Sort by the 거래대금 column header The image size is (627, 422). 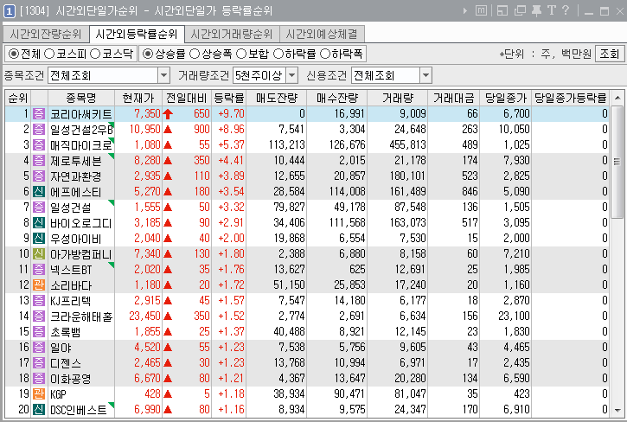tap(453, 98)
